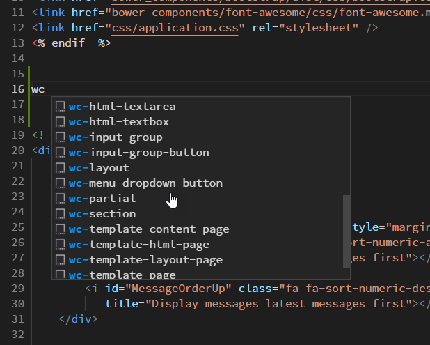Image resolution: width=430 pixels, height=345 pixels.
Task: Click line number 29 in gutter
Action: [18, 289]
